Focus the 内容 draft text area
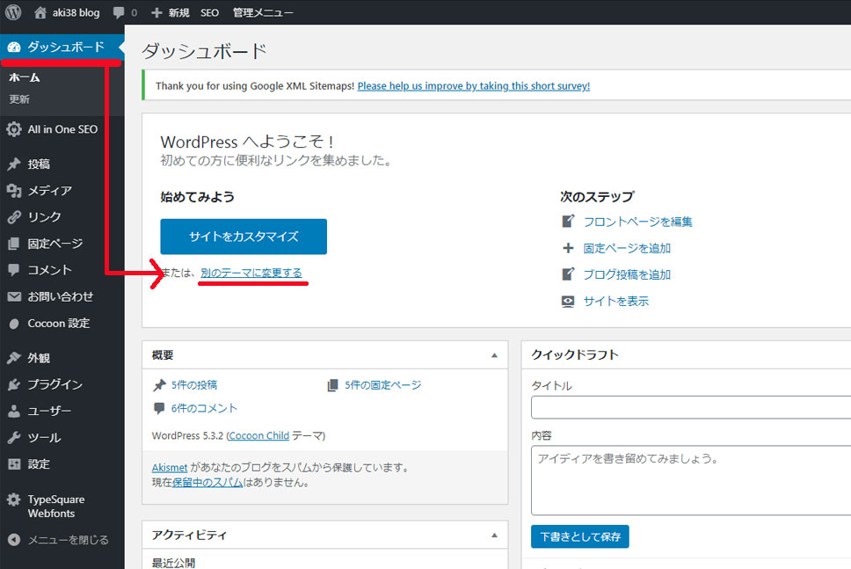 tap(691, 480)
